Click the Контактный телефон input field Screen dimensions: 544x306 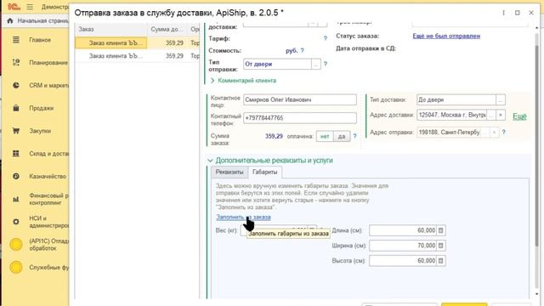tap(300, 118)
